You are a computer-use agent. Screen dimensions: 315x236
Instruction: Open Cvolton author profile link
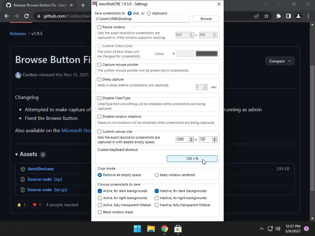(x=30, y=75)
